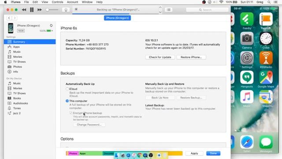Click Back Up Now button

coord(160,98)
